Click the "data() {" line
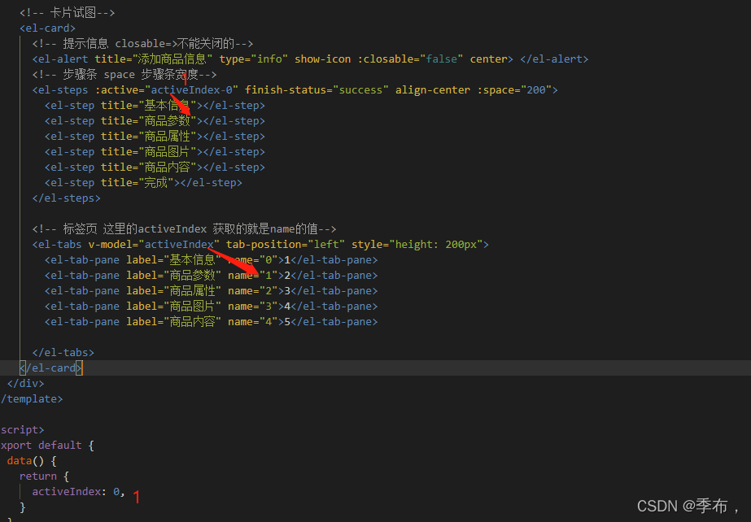The width and height of the screenshot is (751, 522). click(x=32, y=461)
